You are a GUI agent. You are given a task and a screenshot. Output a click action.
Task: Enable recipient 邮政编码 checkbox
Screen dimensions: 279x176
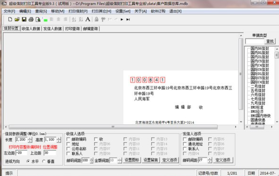click(68, 139)
